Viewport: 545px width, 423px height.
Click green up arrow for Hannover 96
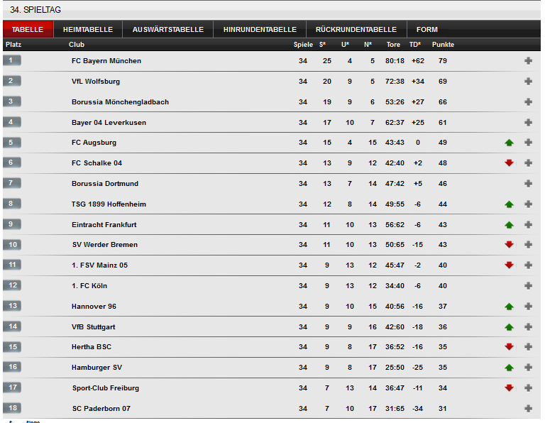pyautogui.click(x=509, y=307)
